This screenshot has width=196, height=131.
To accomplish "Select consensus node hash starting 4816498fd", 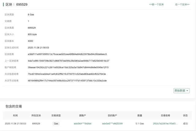I will [x=67, y=81].
